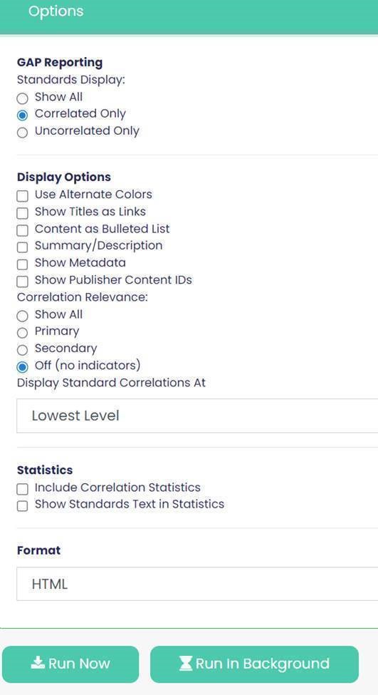This screenshot has height=695, width=378.
Task: Open the HTML format dropdown
Action: click(197, 584)
